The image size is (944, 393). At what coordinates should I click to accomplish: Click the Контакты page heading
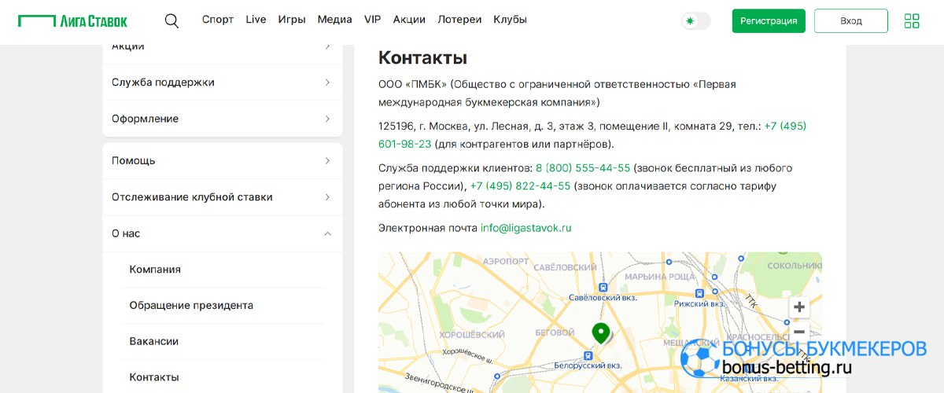(x=423, y=57)
